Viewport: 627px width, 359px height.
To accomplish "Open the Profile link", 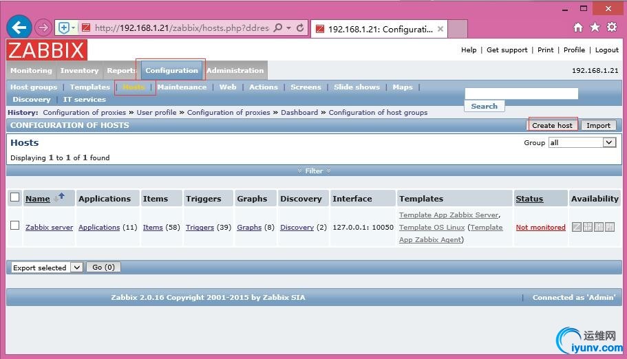I will pos(574,50).
